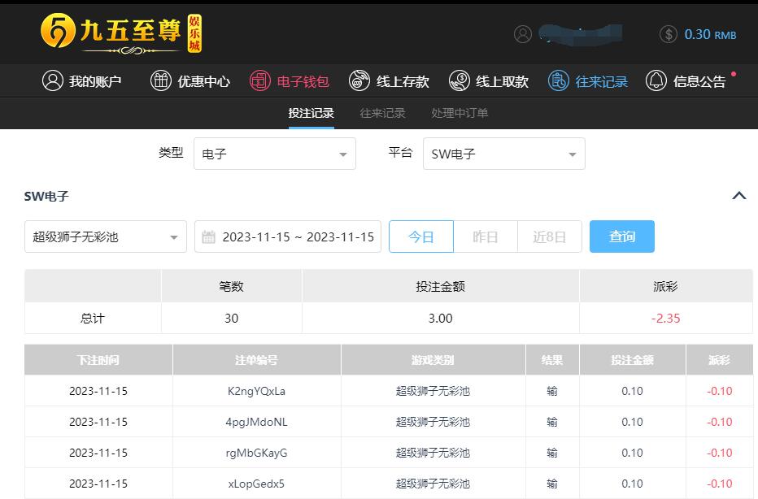This screenshot has width=758, height=499.
Task: Click bet number K2ngYQxLa
Action: click(x=257, y=391)
